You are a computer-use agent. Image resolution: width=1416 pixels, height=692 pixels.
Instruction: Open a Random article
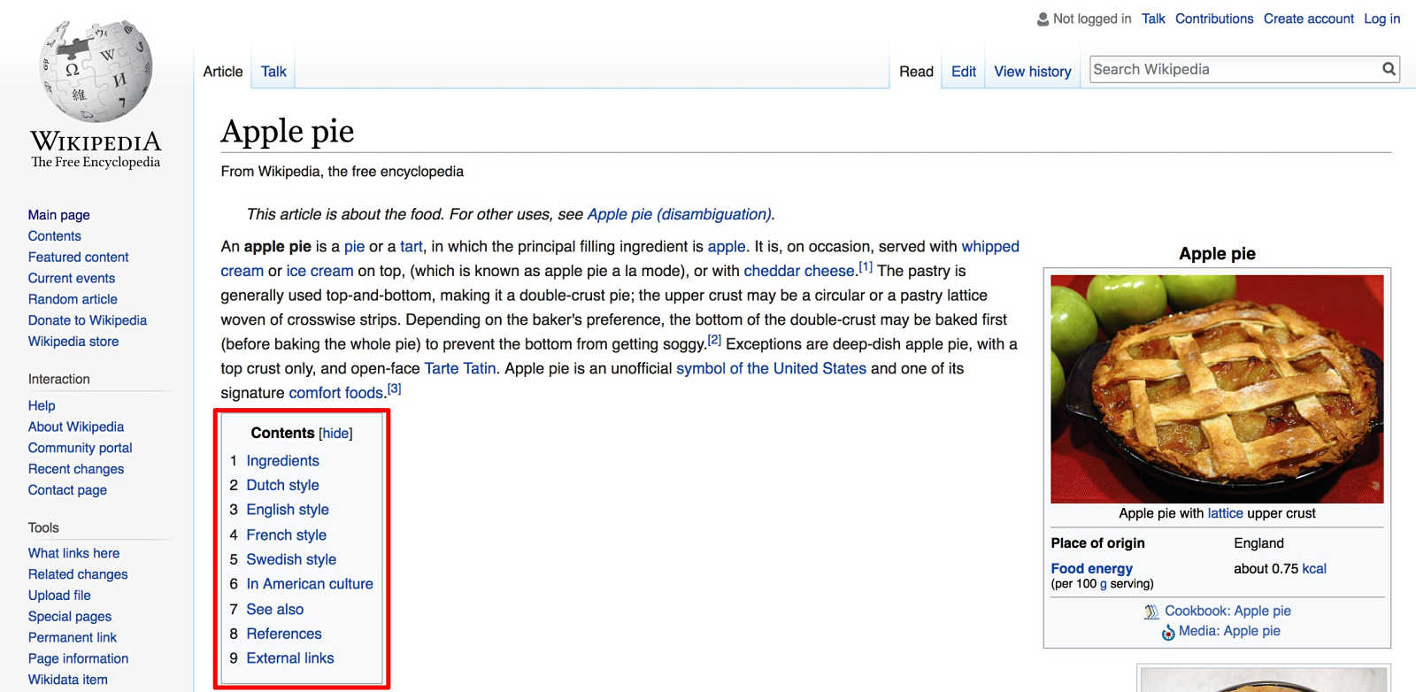click(73, 300)
